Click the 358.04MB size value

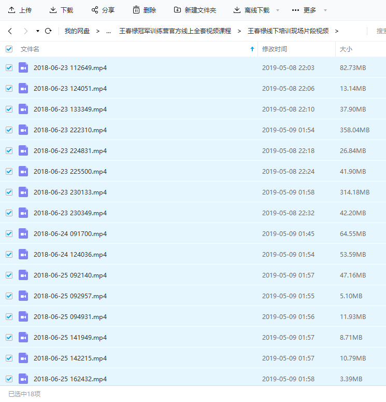coord(354,130)
